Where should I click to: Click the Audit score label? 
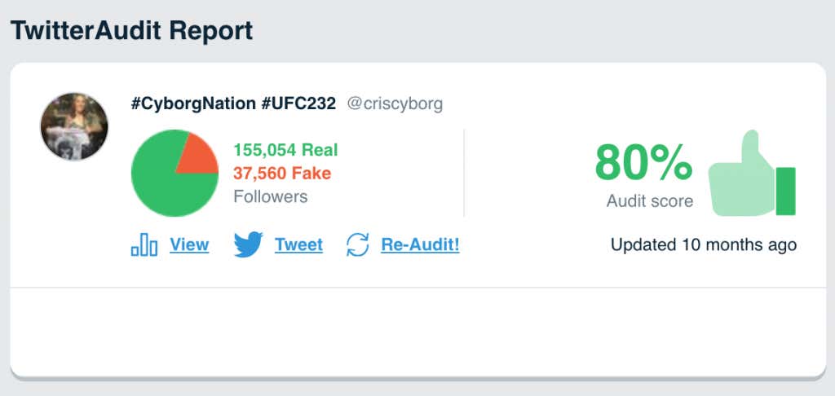click(650, 200)
